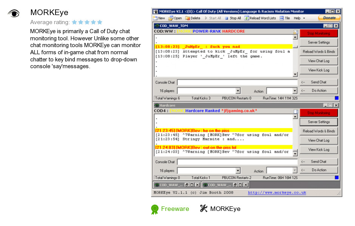
Task: Open Server Settings for Hardcore window
Action: pos(318,122)
